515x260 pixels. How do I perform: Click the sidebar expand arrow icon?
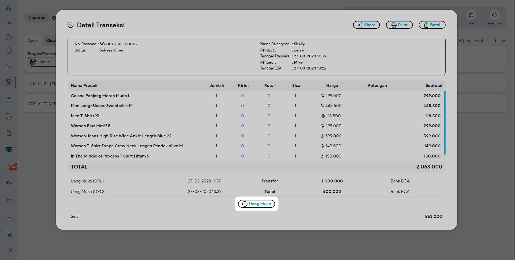coord(9,23)
